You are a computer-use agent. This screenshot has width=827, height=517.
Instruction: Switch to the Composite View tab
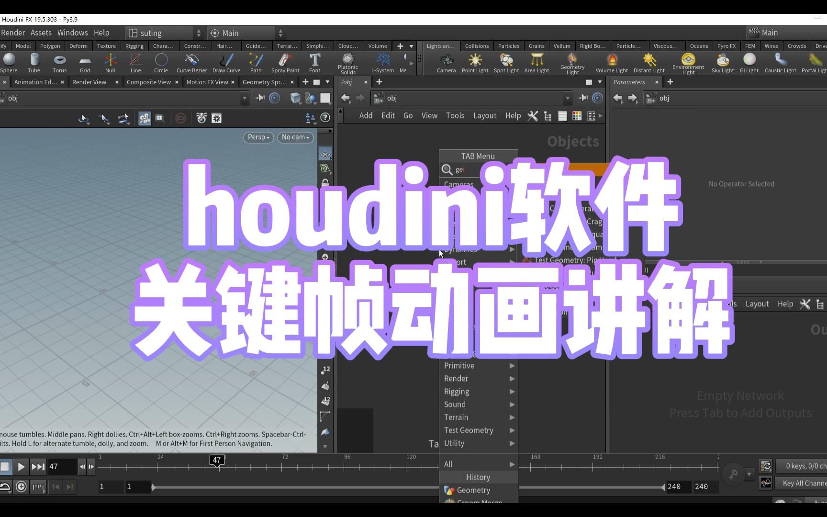pos(148,82)
